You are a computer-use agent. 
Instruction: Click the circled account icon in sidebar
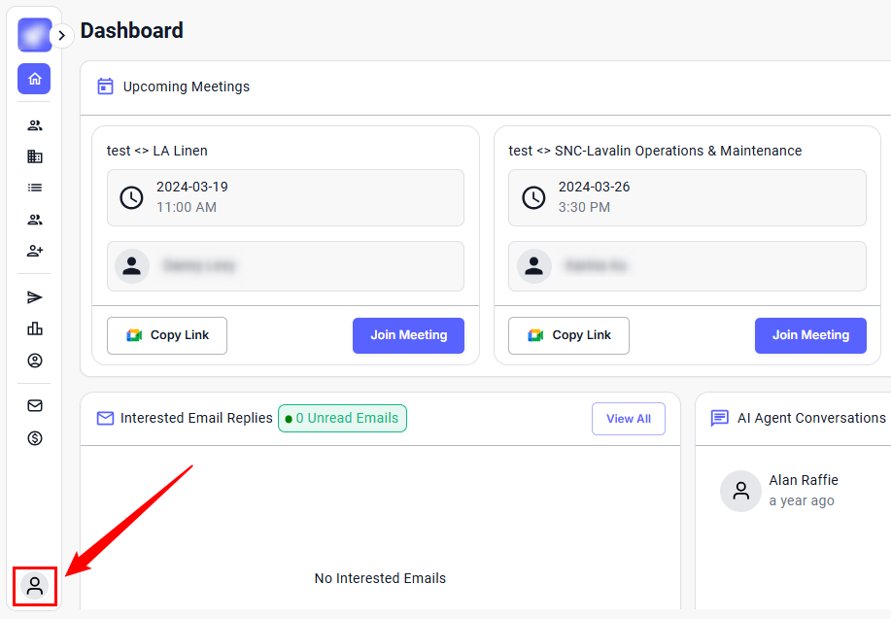click(35, 361)
